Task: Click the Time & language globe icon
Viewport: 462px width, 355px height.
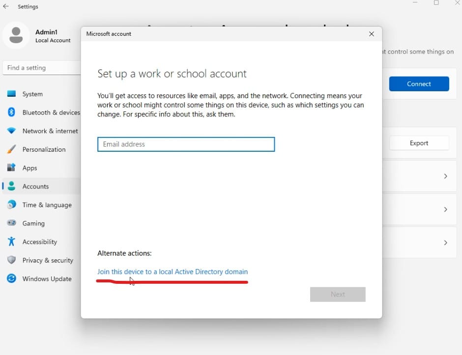Action: point(11,204)
